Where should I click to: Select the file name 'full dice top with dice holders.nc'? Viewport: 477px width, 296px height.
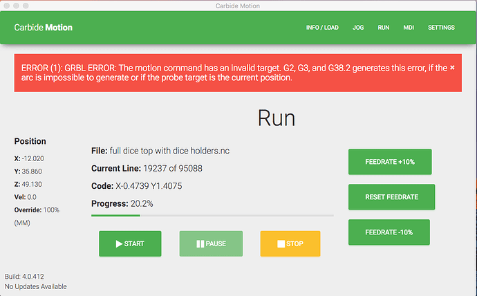tap(169, 151)
